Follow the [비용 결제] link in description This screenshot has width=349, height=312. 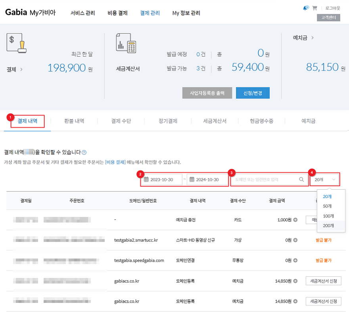[115, 162]
